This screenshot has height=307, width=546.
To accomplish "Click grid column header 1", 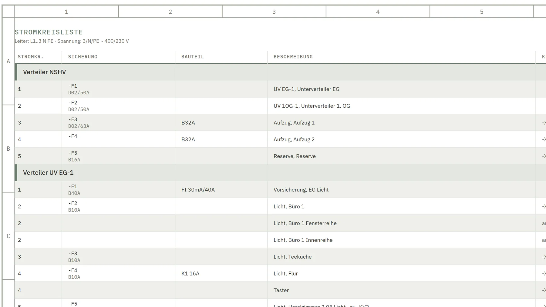I will 66,12.
